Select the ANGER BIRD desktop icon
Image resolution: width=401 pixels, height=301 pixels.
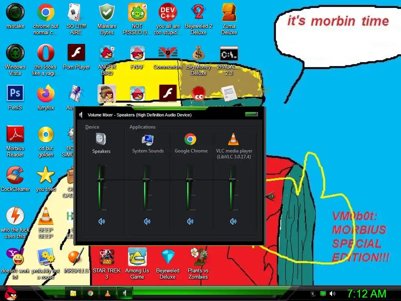(x=107, y=60)
